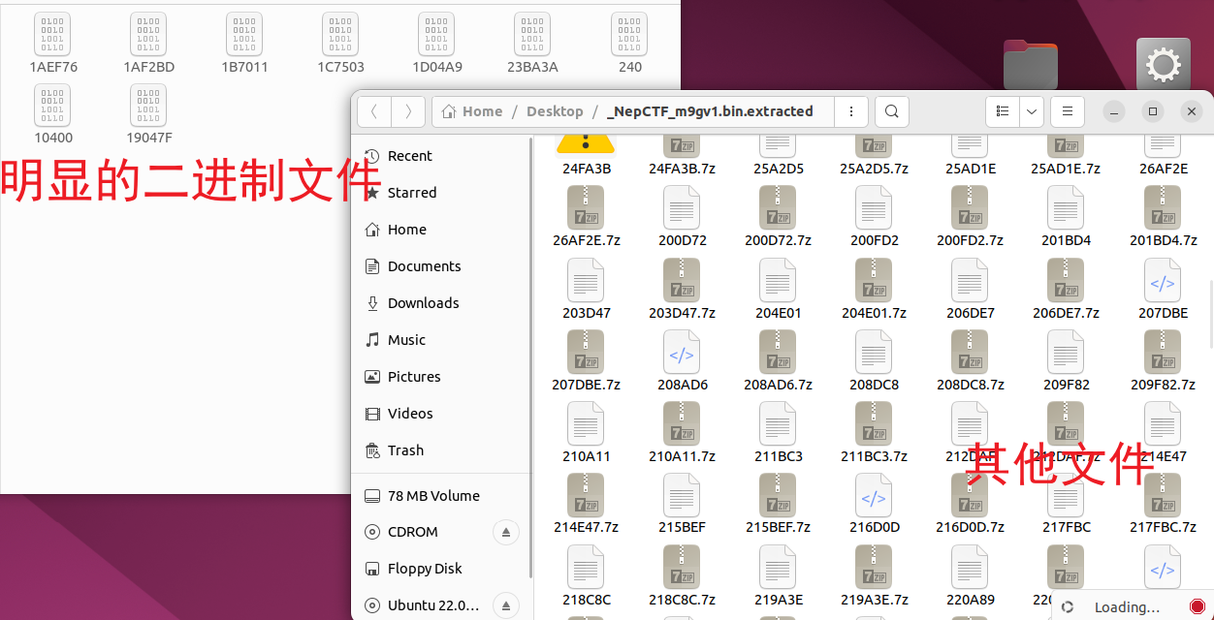This screenshot has height=620, width=1214.
Task: Select binary file 1AF2BD in back window
Action: pyautogui.click(x=148, y=43)
